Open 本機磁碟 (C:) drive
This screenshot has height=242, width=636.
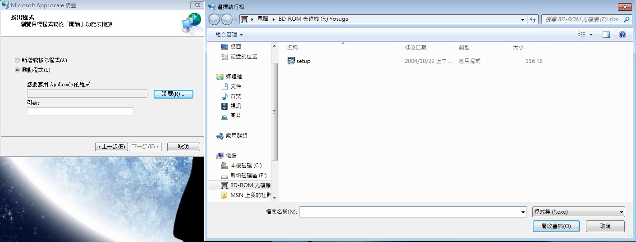click(x=241, y=166)
